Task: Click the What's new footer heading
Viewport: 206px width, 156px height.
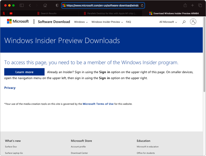Action: [x=13, y=141]
